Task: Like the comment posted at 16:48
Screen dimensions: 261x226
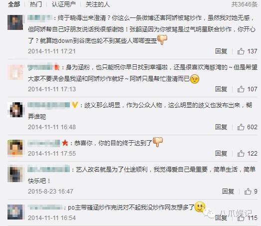Action: click(241, 127)
